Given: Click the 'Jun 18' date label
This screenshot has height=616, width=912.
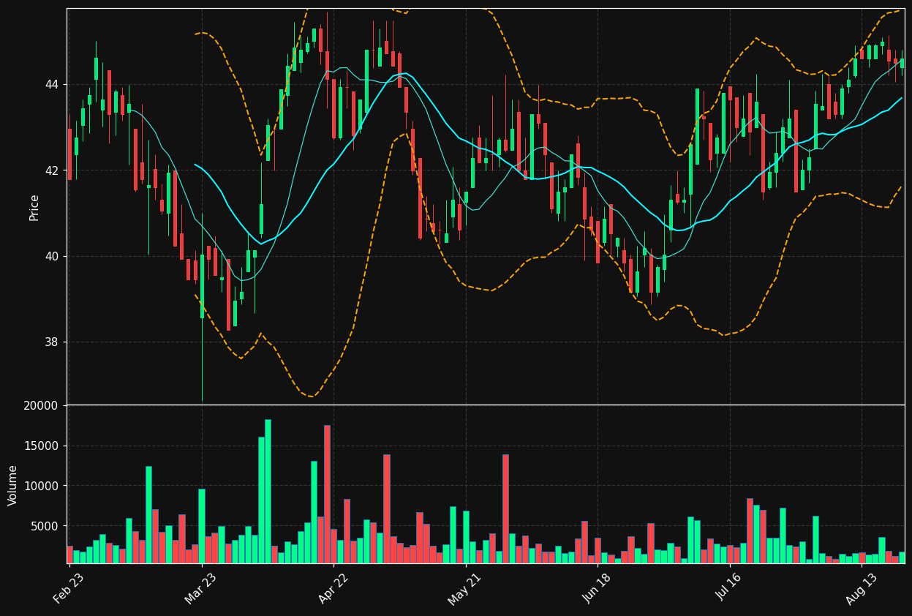Looking at the screenshot, I should pyautogui.click(x=596, y=587).
